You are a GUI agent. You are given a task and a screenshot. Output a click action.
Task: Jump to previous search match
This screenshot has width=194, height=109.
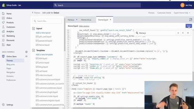(x=183, y=33)
